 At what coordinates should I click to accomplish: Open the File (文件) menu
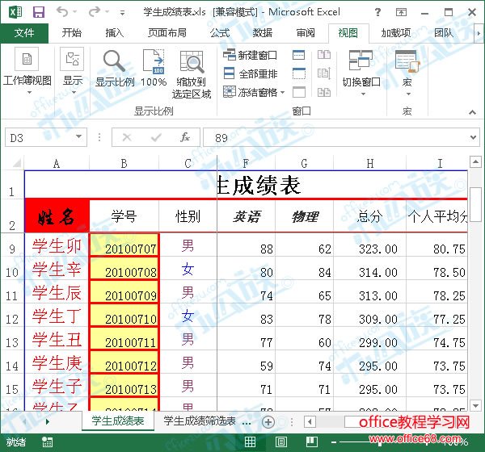(24, 33)
